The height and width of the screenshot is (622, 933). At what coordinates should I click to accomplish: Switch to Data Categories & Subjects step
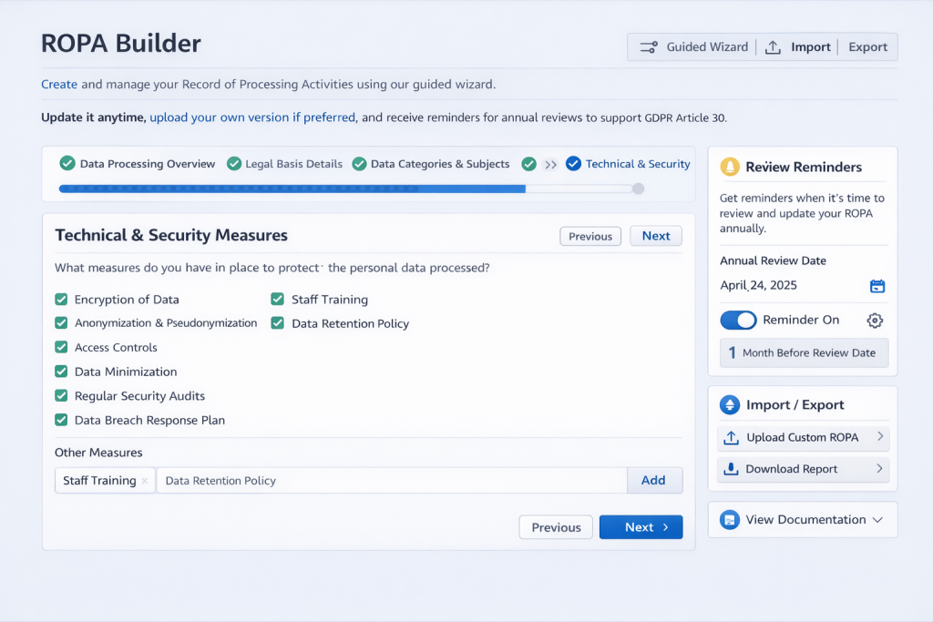coord(430,165)
